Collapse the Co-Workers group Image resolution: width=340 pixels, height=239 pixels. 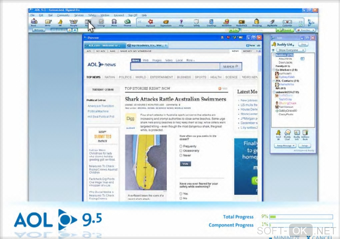274,70
